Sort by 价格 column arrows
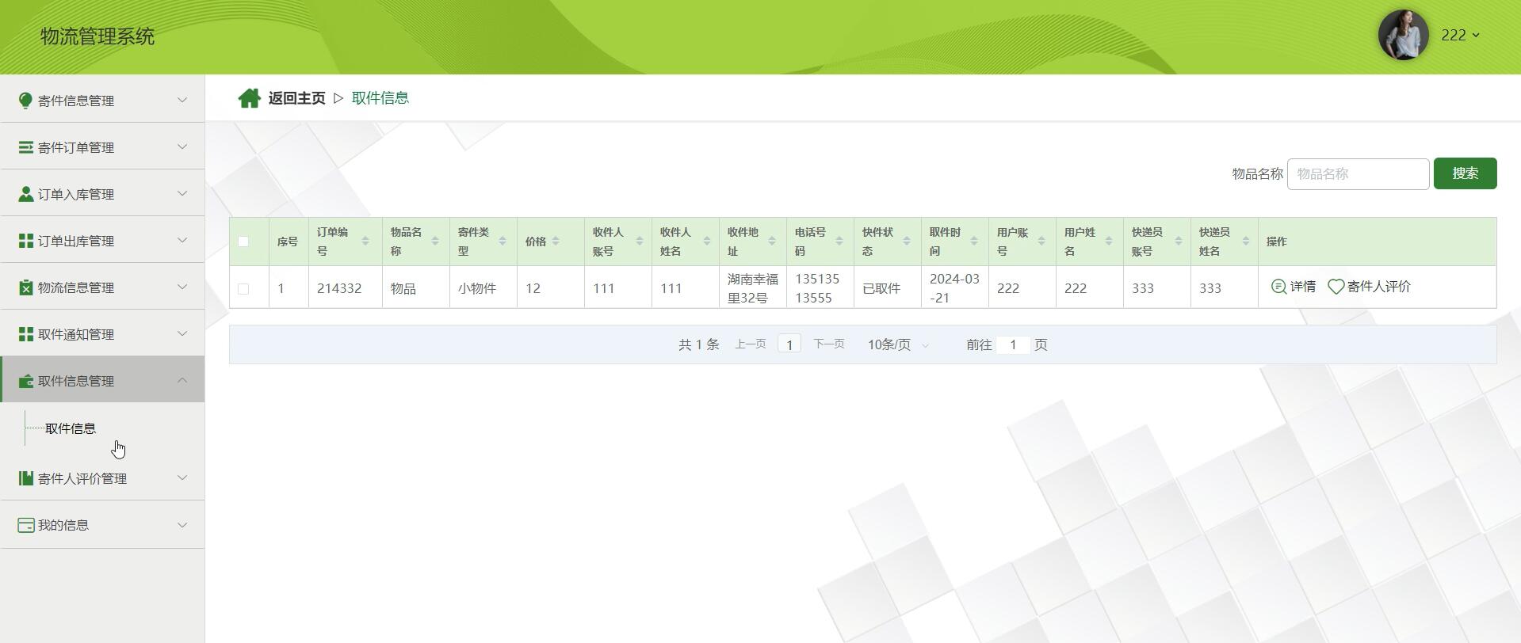The width and height of the screenshot is (1521, 643). point(556,241)
